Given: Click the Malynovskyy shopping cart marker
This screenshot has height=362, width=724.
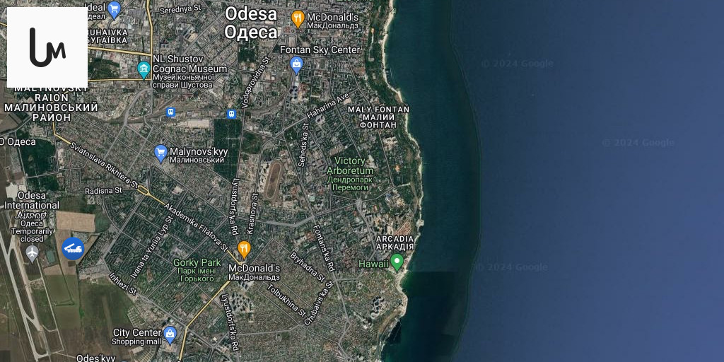Looking at the screenshot, I should [160, 153].
